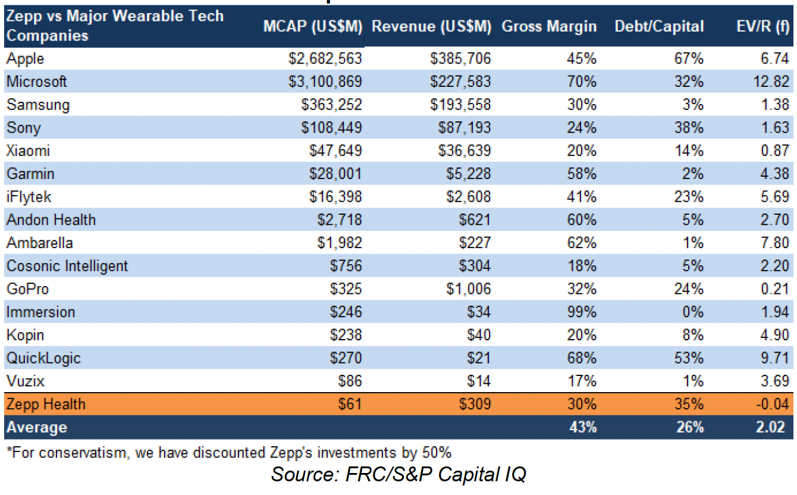Select the Sony row label
The width and height of the screenshot is (797, 495).
click(x=23, y=128)
